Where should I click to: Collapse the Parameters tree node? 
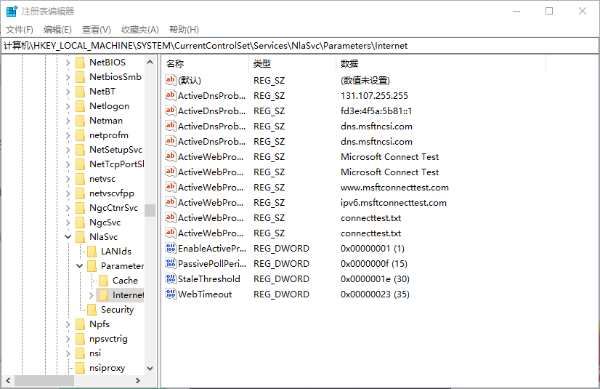[x=80, y=266]
